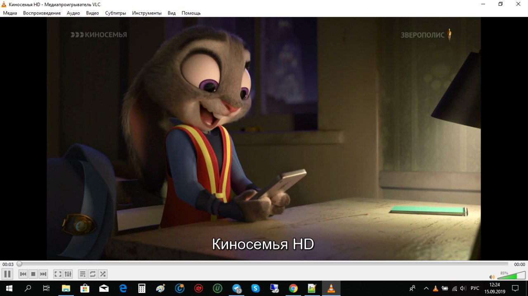Image resolution: width=528 pixels, height=296 pixels.
Task: Open the Видео menu
Action: pyautogui.click(x=92, y=13)
